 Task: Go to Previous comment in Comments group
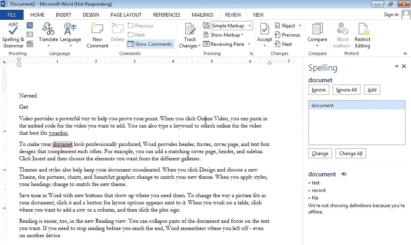(x=140, y=26)
